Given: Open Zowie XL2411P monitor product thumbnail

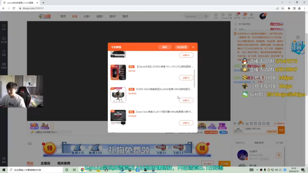Looking at the screenshot, I should [x=118, y=117].
